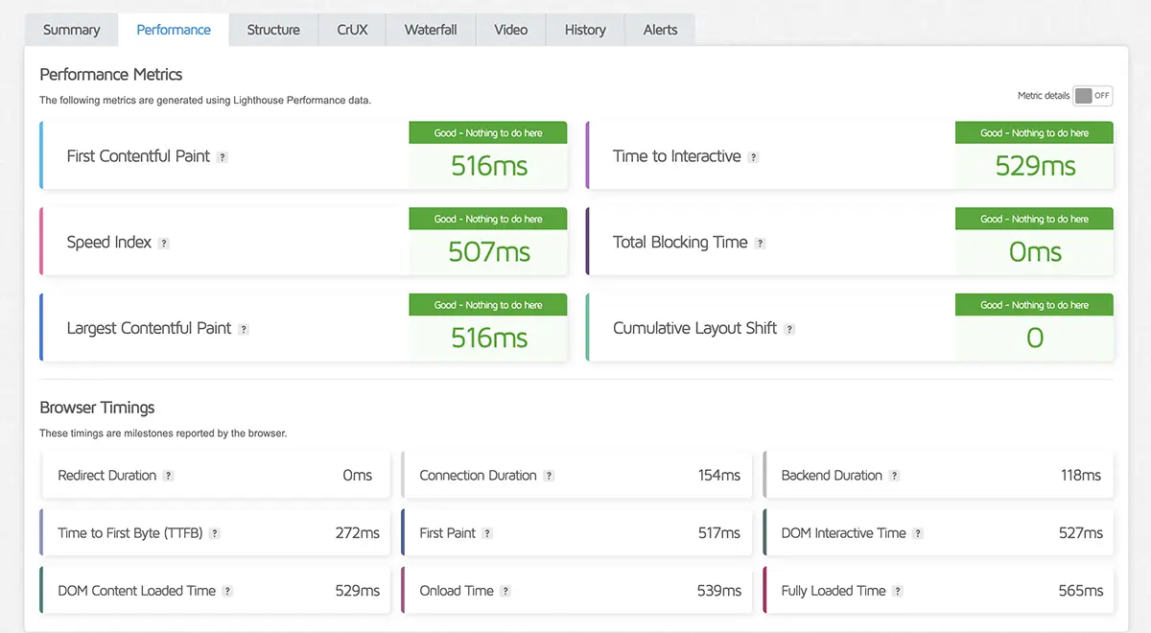Select the Performance tab

pos(174,30)
